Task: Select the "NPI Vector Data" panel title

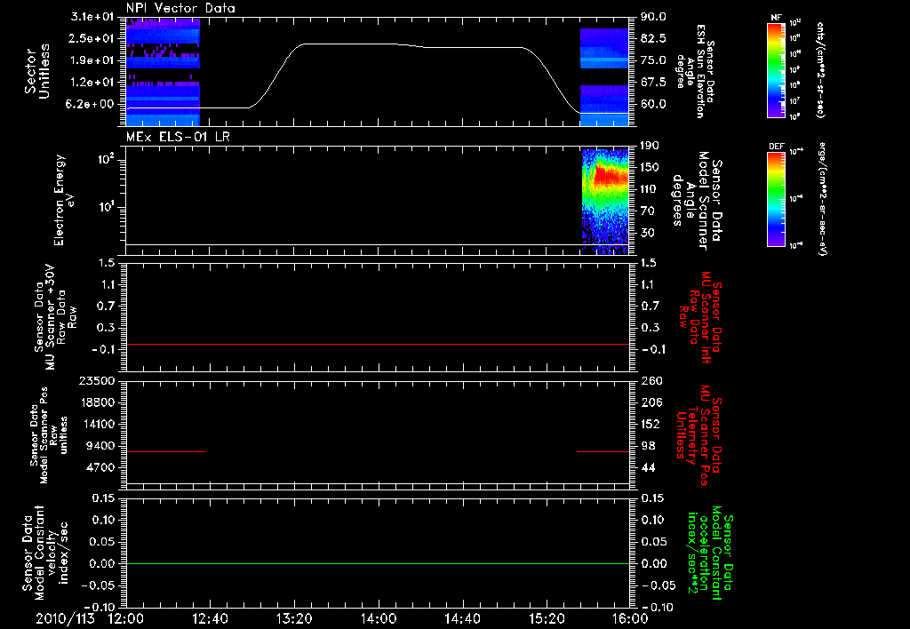Action: pyautogui.click(x=180, y=8)
